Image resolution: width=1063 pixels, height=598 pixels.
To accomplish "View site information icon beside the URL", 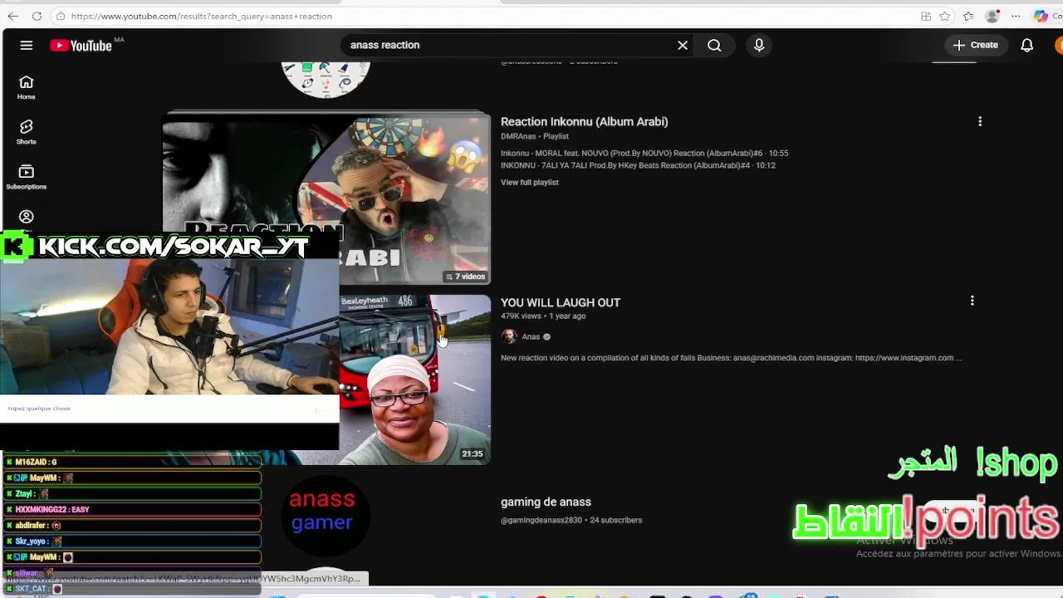I will click(61, 16).
